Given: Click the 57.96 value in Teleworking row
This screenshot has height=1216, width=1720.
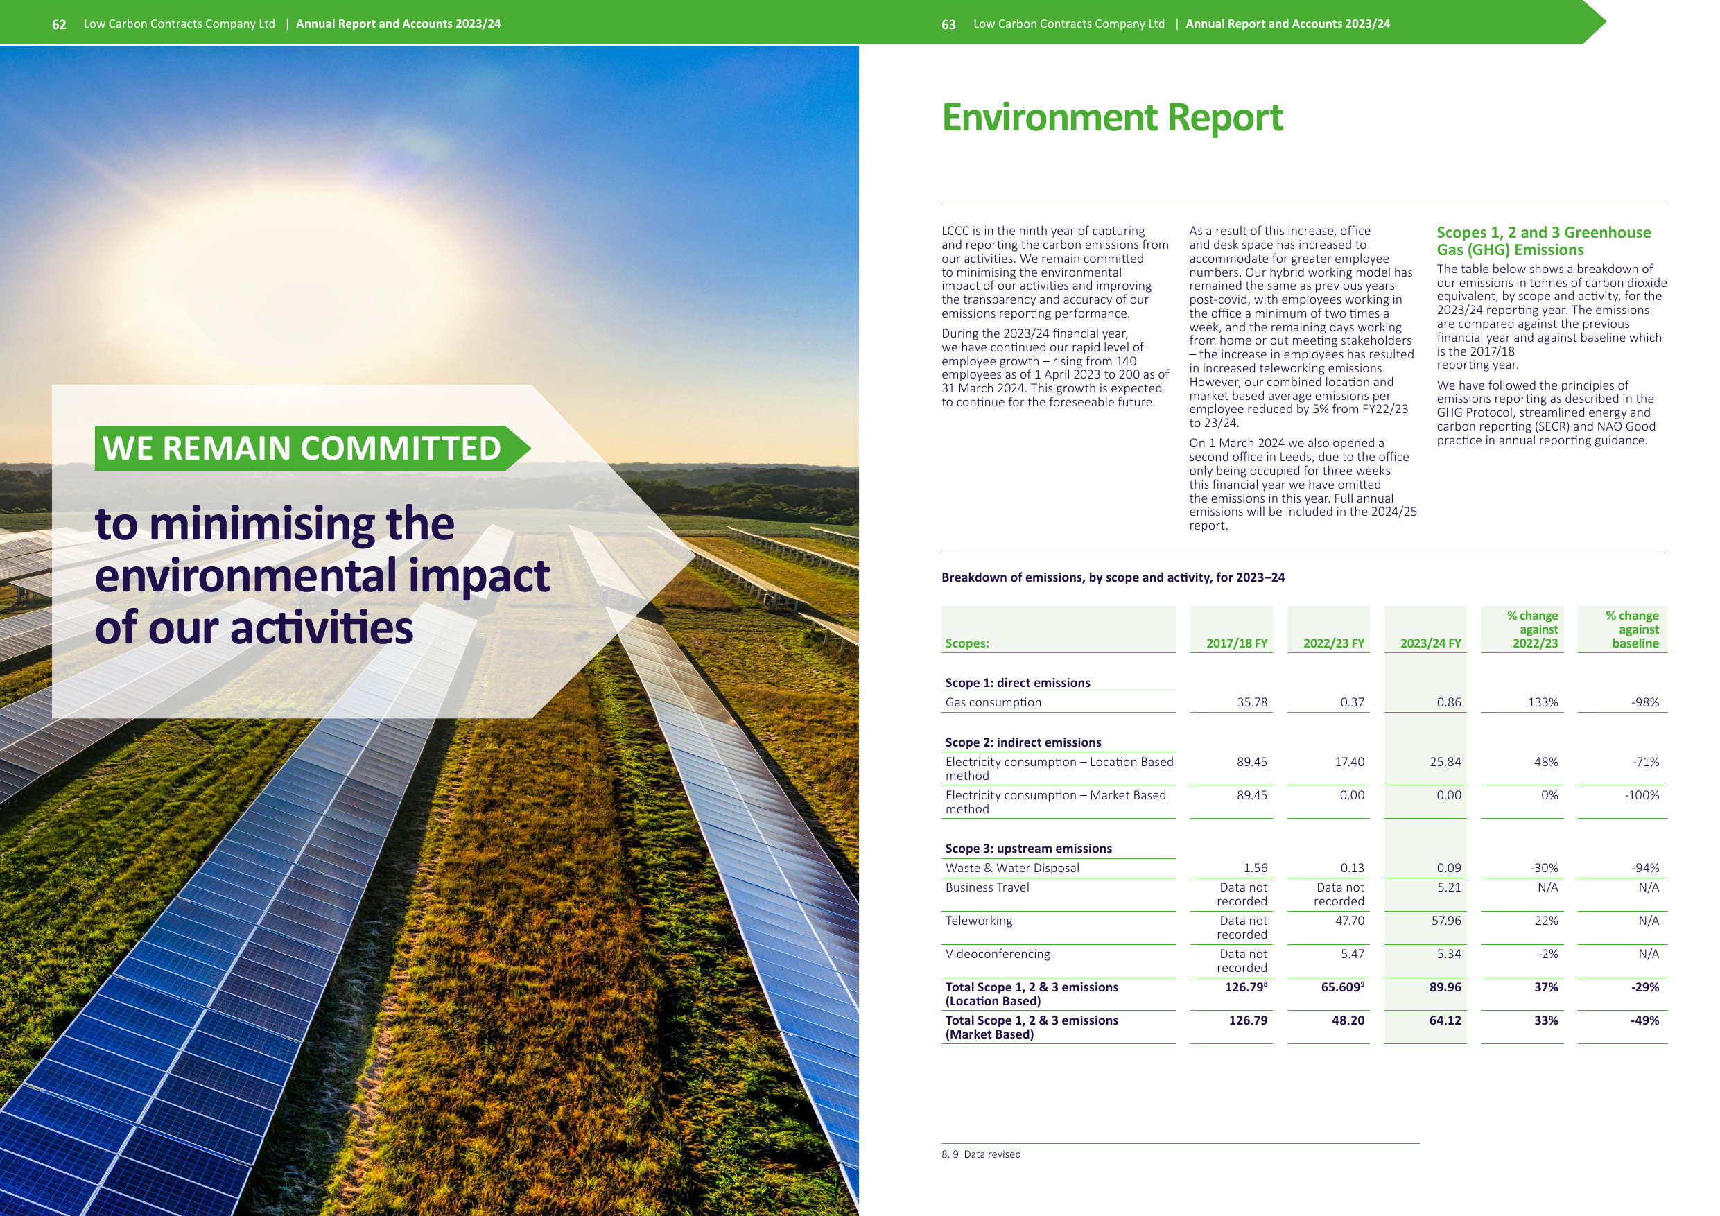Looking at the screenshot, I should pyautogui.click(x=1446, y=920).
